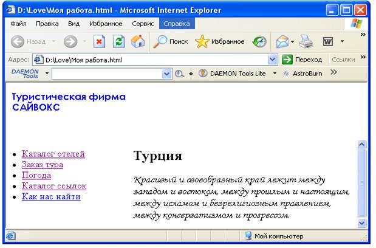Open the Справка menu
This screenshot has width=376, height=248.
pyautogui.click(x=177, y=24)
